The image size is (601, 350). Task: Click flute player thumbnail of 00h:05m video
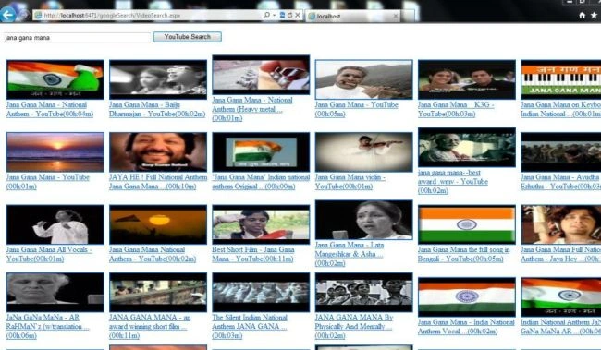pos(363,79)
